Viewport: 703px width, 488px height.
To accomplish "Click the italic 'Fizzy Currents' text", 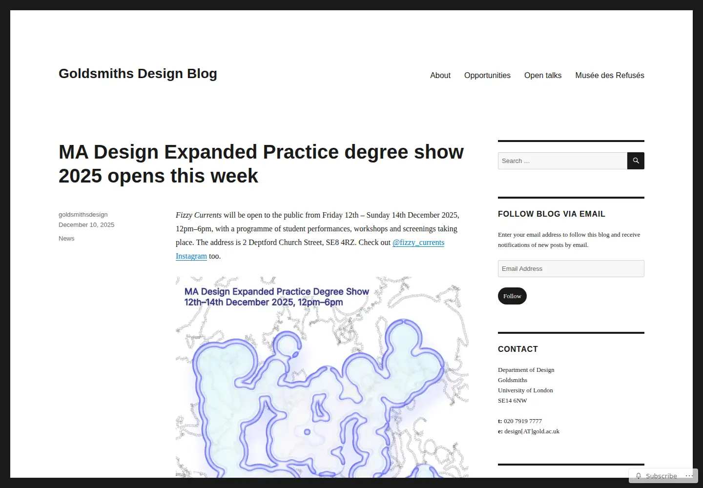I will (199, 215).
